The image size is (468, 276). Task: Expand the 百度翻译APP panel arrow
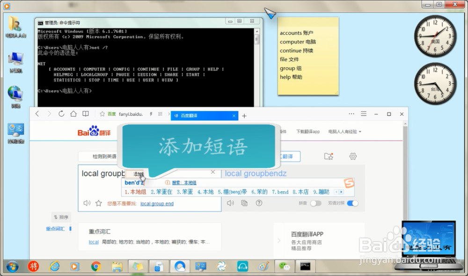(x=279, y=240)
